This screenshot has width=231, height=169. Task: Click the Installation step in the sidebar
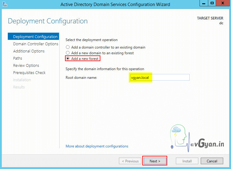click(x=22, y=80)
